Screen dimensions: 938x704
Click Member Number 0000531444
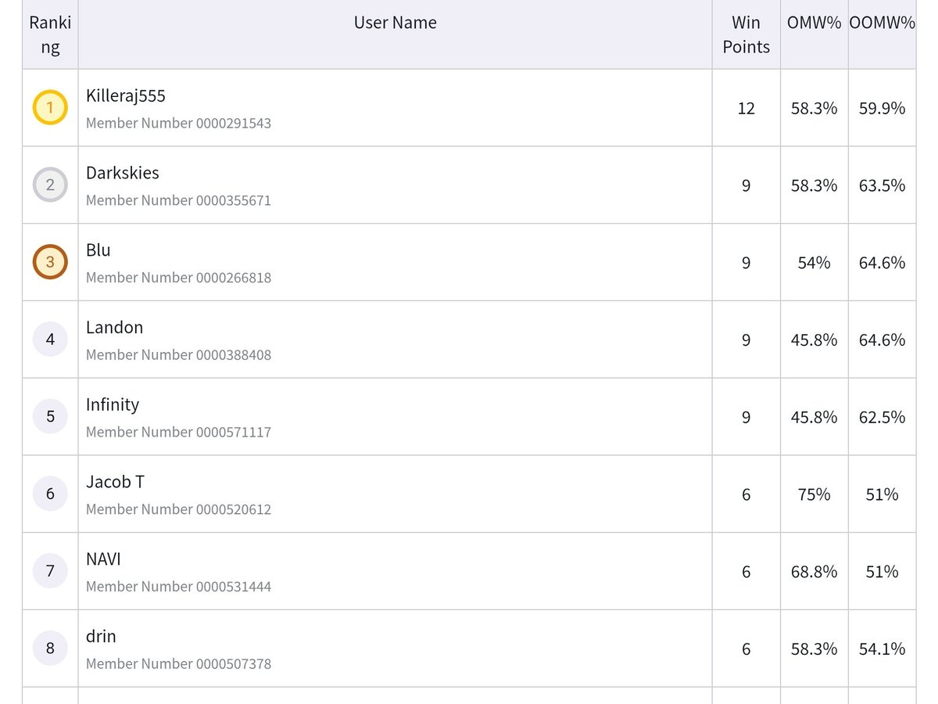pos(178,587)
